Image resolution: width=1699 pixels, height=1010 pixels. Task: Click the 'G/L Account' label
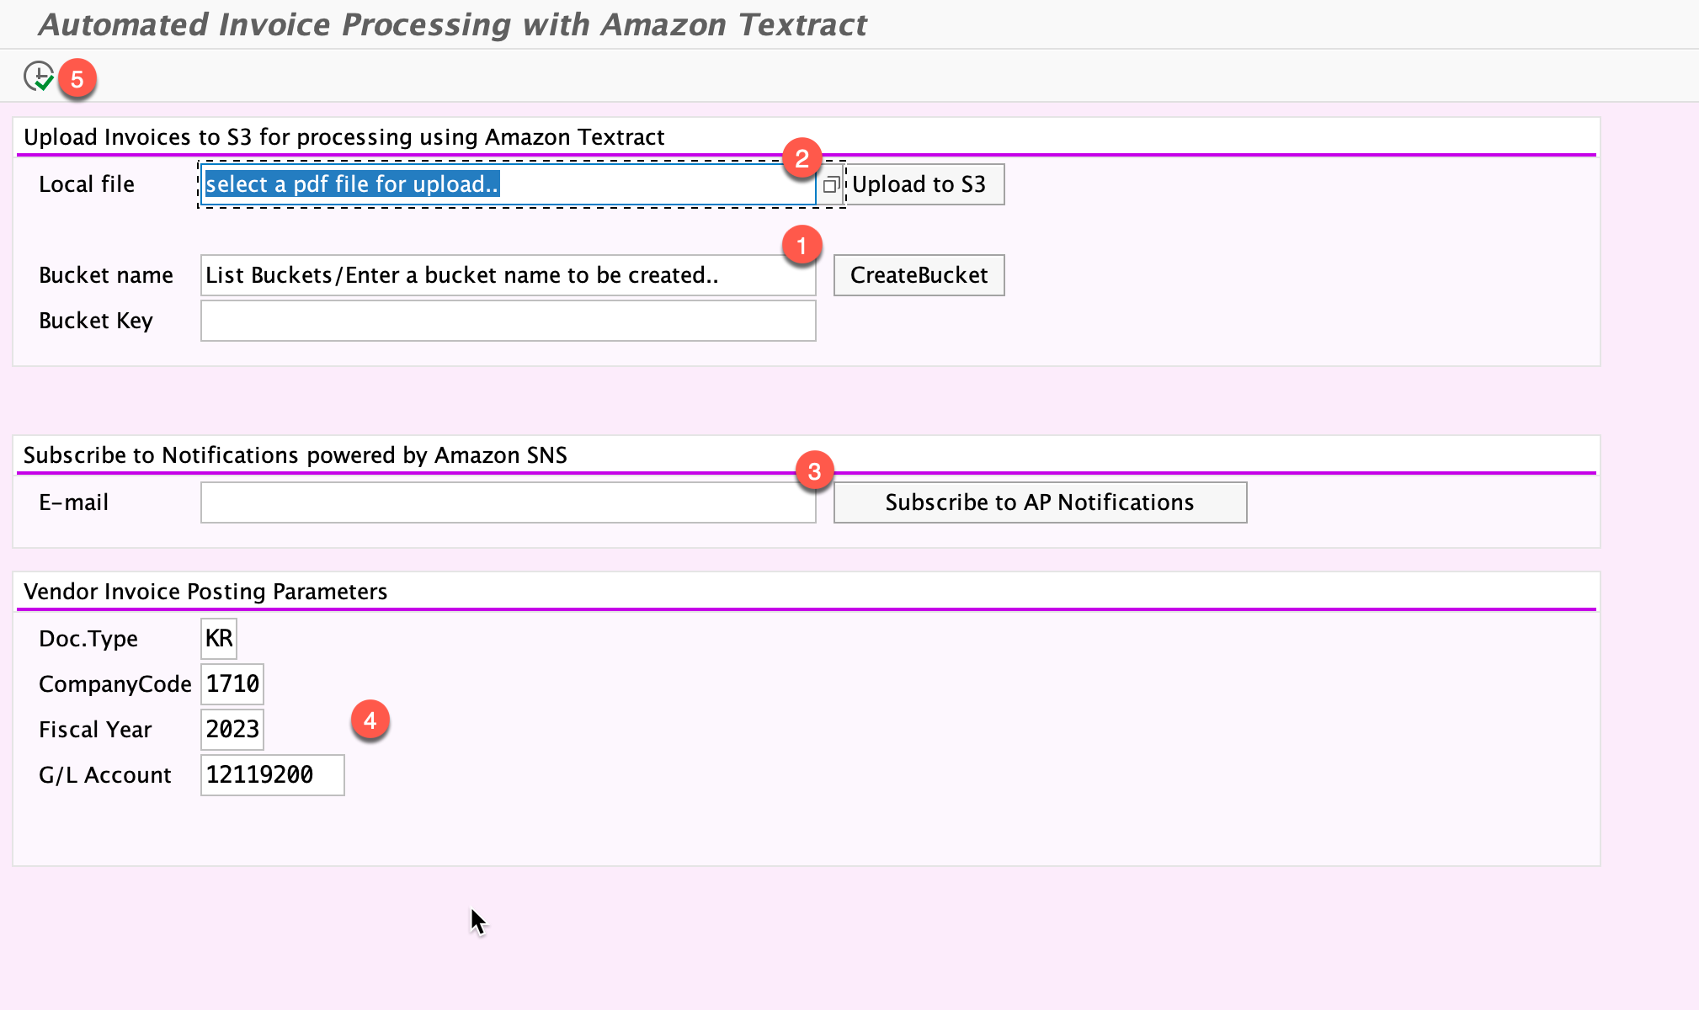[105, 775]
